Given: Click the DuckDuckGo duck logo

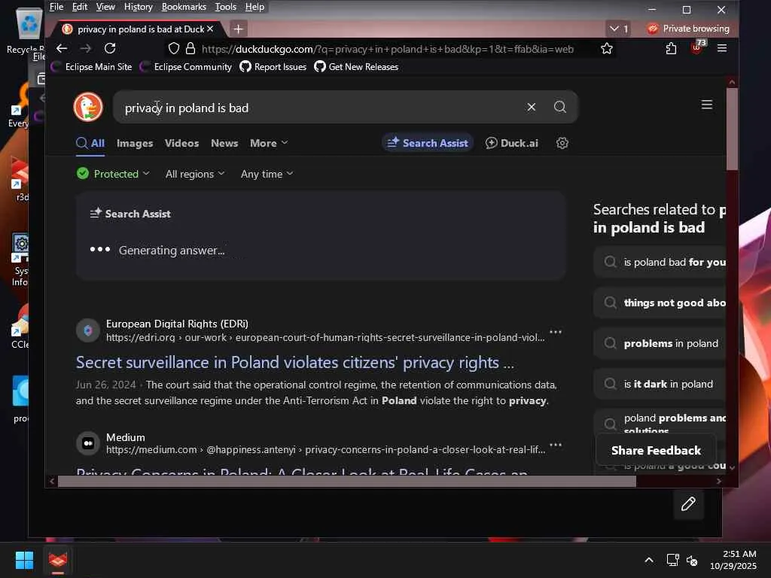Looking at the screenshot, I should click(x=88, y=107).
